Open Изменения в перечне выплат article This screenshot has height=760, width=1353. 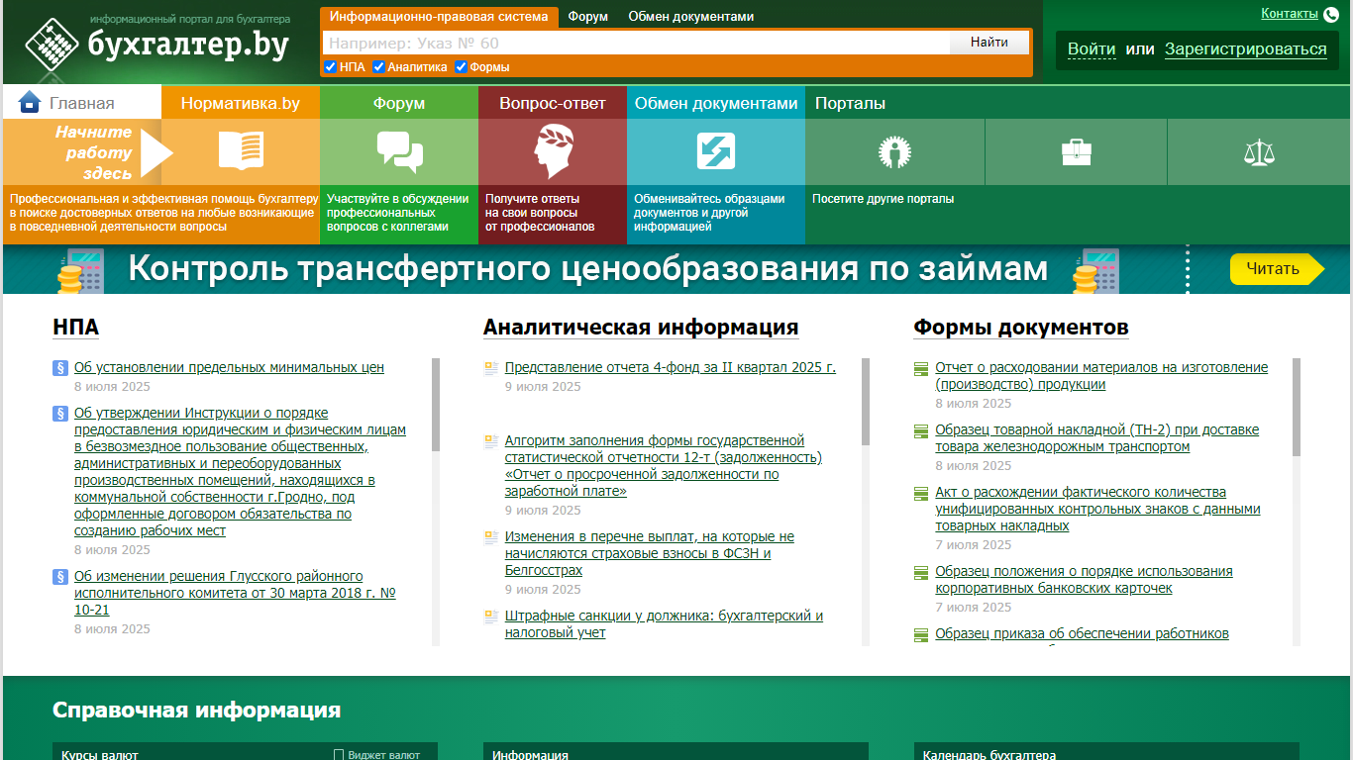(x=649, y=553)
